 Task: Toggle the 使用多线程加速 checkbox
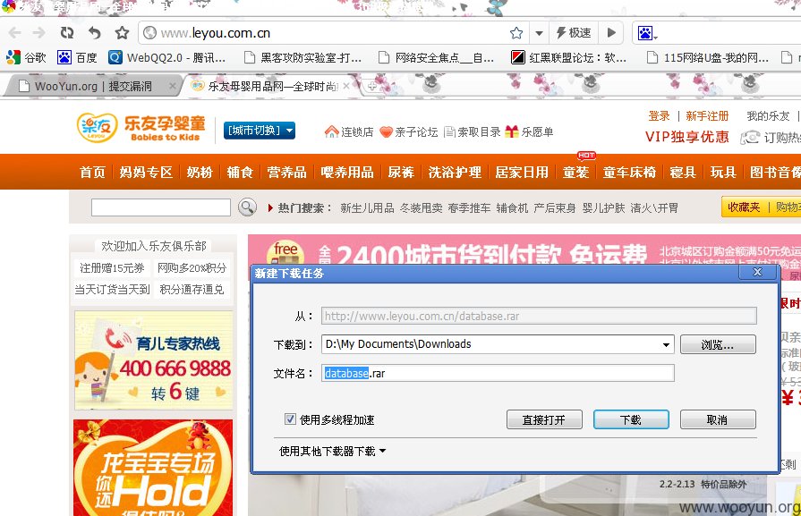coord(290,419)
